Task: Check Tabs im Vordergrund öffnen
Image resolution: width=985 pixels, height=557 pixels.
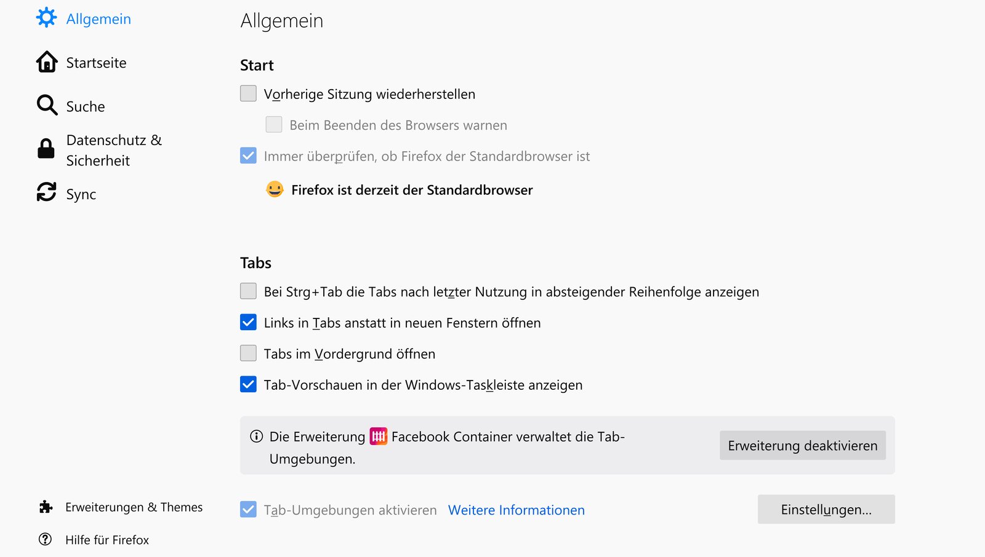Action: click(248, 352)
